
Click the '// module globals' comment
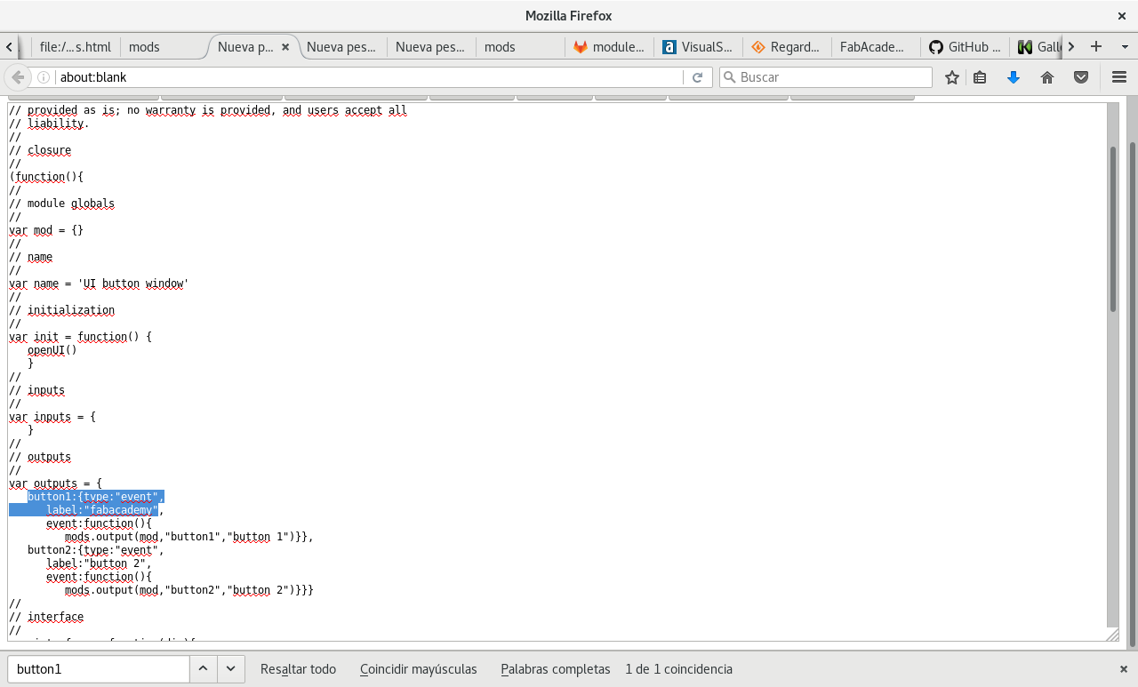[x=61, y=204]
